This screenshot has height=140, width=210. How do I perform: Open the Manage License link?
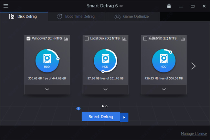pyautogui.click(x=194, y=134)
